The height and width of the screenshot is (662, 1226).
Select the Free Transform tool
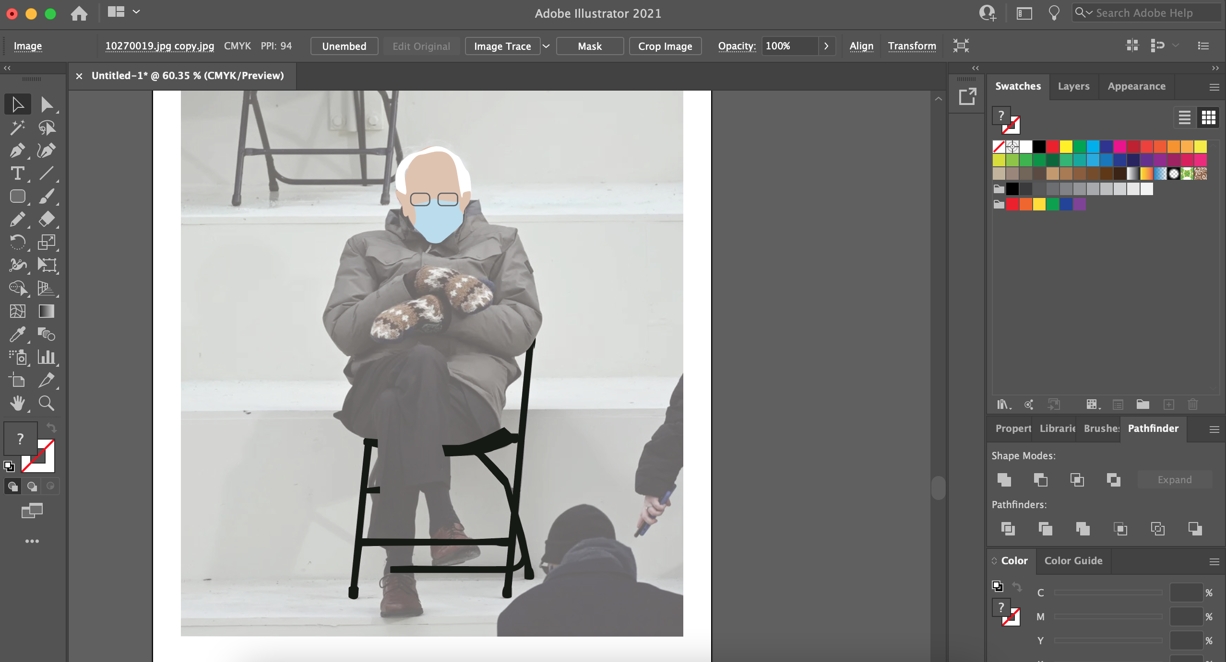pos(47,265)
